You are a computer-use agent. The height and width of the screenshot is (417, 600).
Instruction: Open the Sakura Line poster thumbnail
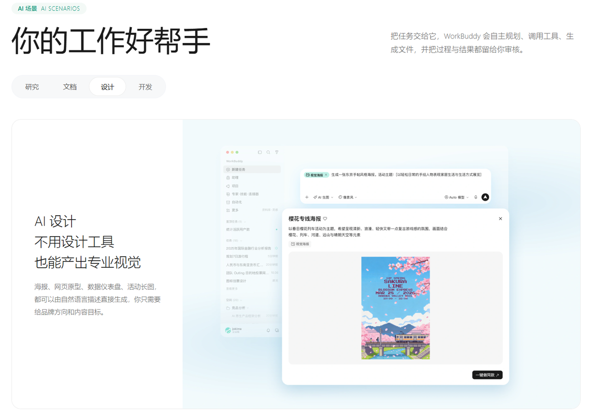pos(395,308)
